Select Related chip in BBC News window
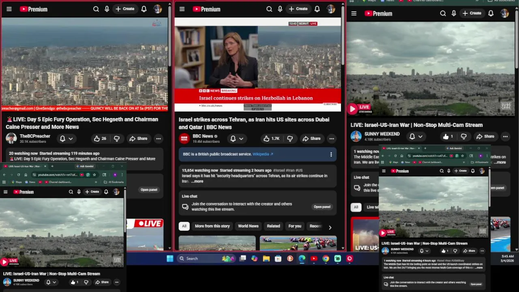519x292 pixels. [273, 226]
